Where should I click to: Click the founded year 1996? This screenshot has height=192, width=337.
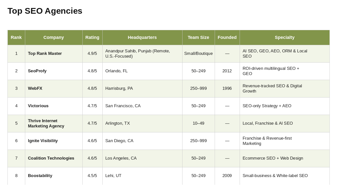point(227,89)
